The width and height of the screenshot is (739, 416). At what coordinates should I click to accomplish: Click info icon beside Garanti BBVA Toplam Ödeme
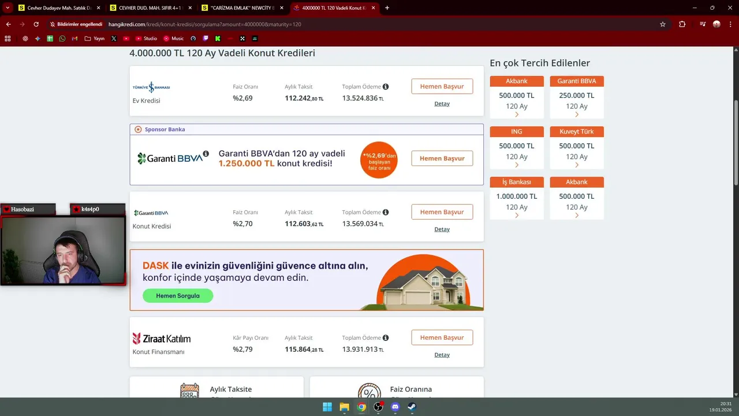coord(386,212)
